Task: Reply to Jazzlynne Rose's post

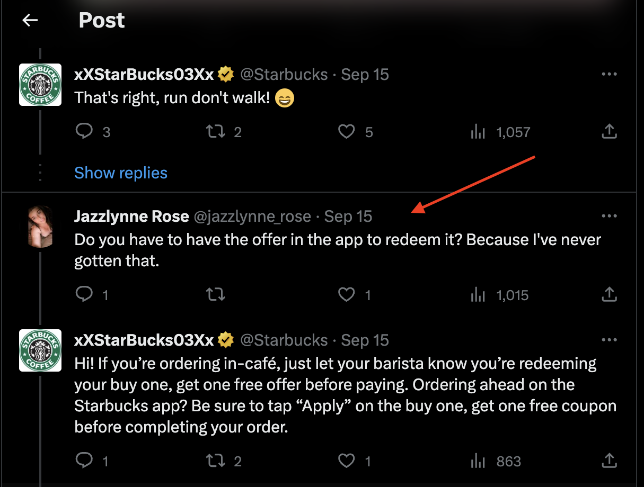Action: point(84,294)
